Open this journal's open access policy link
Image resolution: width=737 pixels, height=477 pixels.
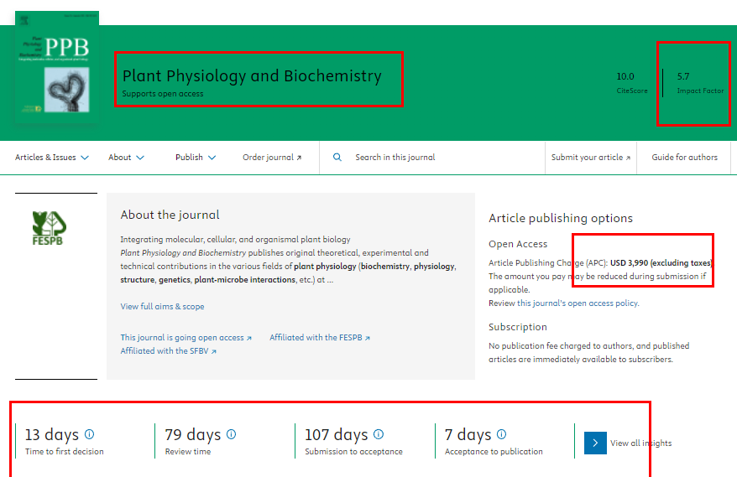tap(584, 303)
